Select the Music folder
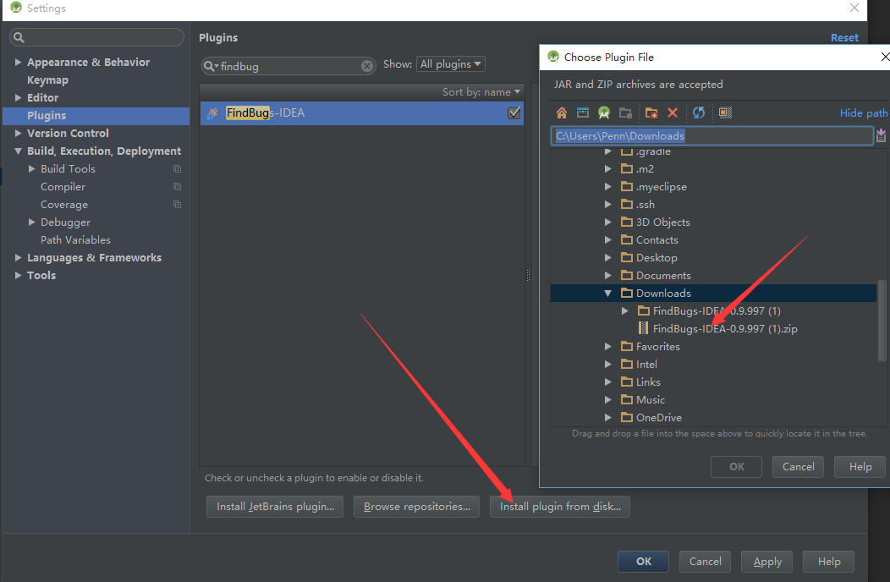The image size is (890, 582). 650,400
